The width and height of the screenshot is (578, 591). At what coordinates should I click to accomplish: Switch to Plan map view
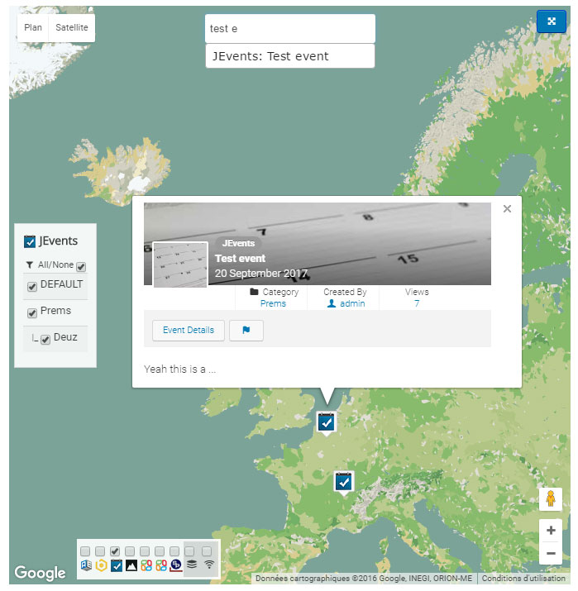pos(33,27)
